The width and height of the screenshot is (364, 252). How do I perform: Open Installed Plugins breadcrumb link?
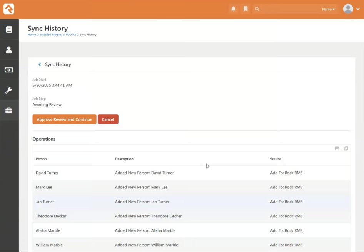click(x=51, y=35)
